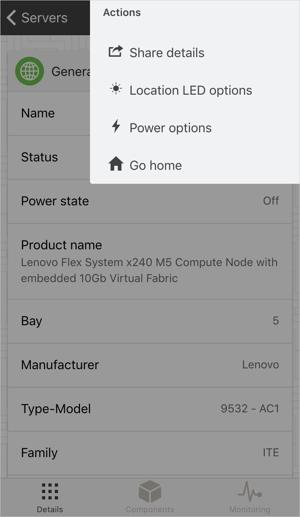Switch to the Monitoring tab label

[250, 509]
